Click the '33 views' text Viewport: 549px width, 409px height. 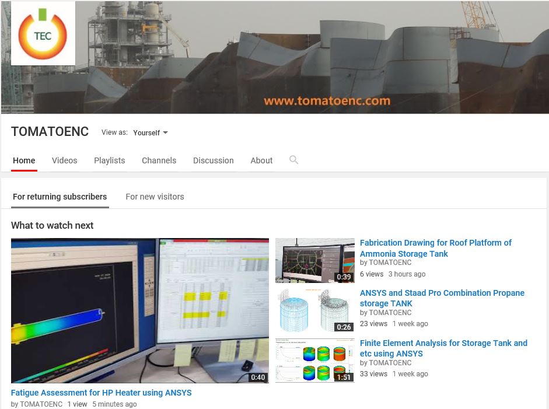(x=373, y=374)
